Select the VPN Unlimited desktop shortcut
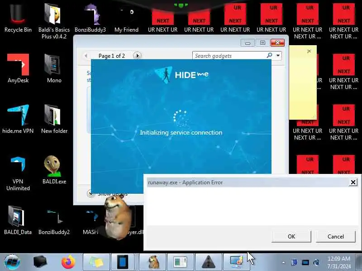Viewport: 362px width, 271px height. point(18,173)
